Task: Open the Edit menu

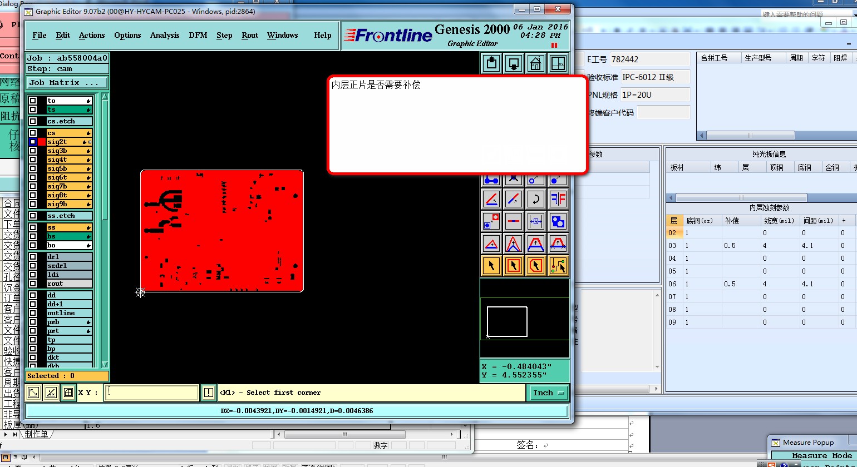Action: [x=63, y=35]
